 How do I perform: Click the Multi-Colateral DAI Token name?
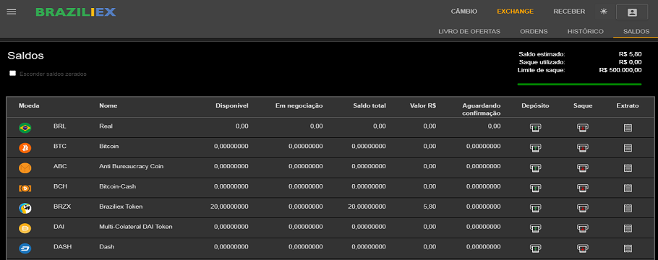pos(136,227)
